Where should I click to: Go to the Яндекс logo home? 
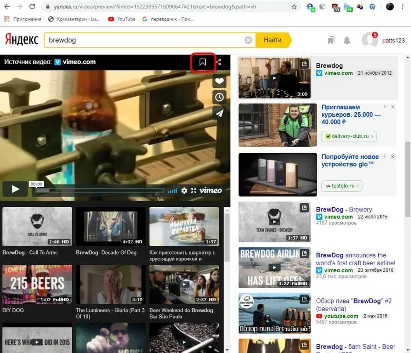pyautogui.click(x=22, y=40)
